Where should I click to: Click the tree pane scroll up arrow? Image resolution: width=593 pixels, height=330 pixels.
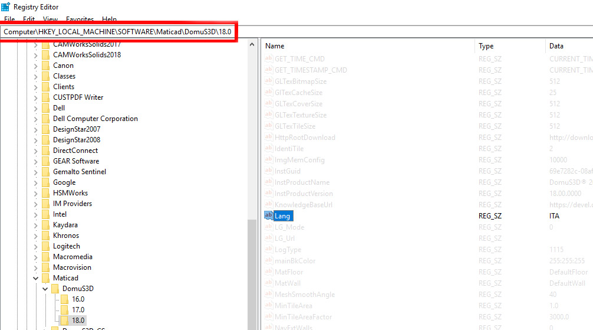coord(252,45)
